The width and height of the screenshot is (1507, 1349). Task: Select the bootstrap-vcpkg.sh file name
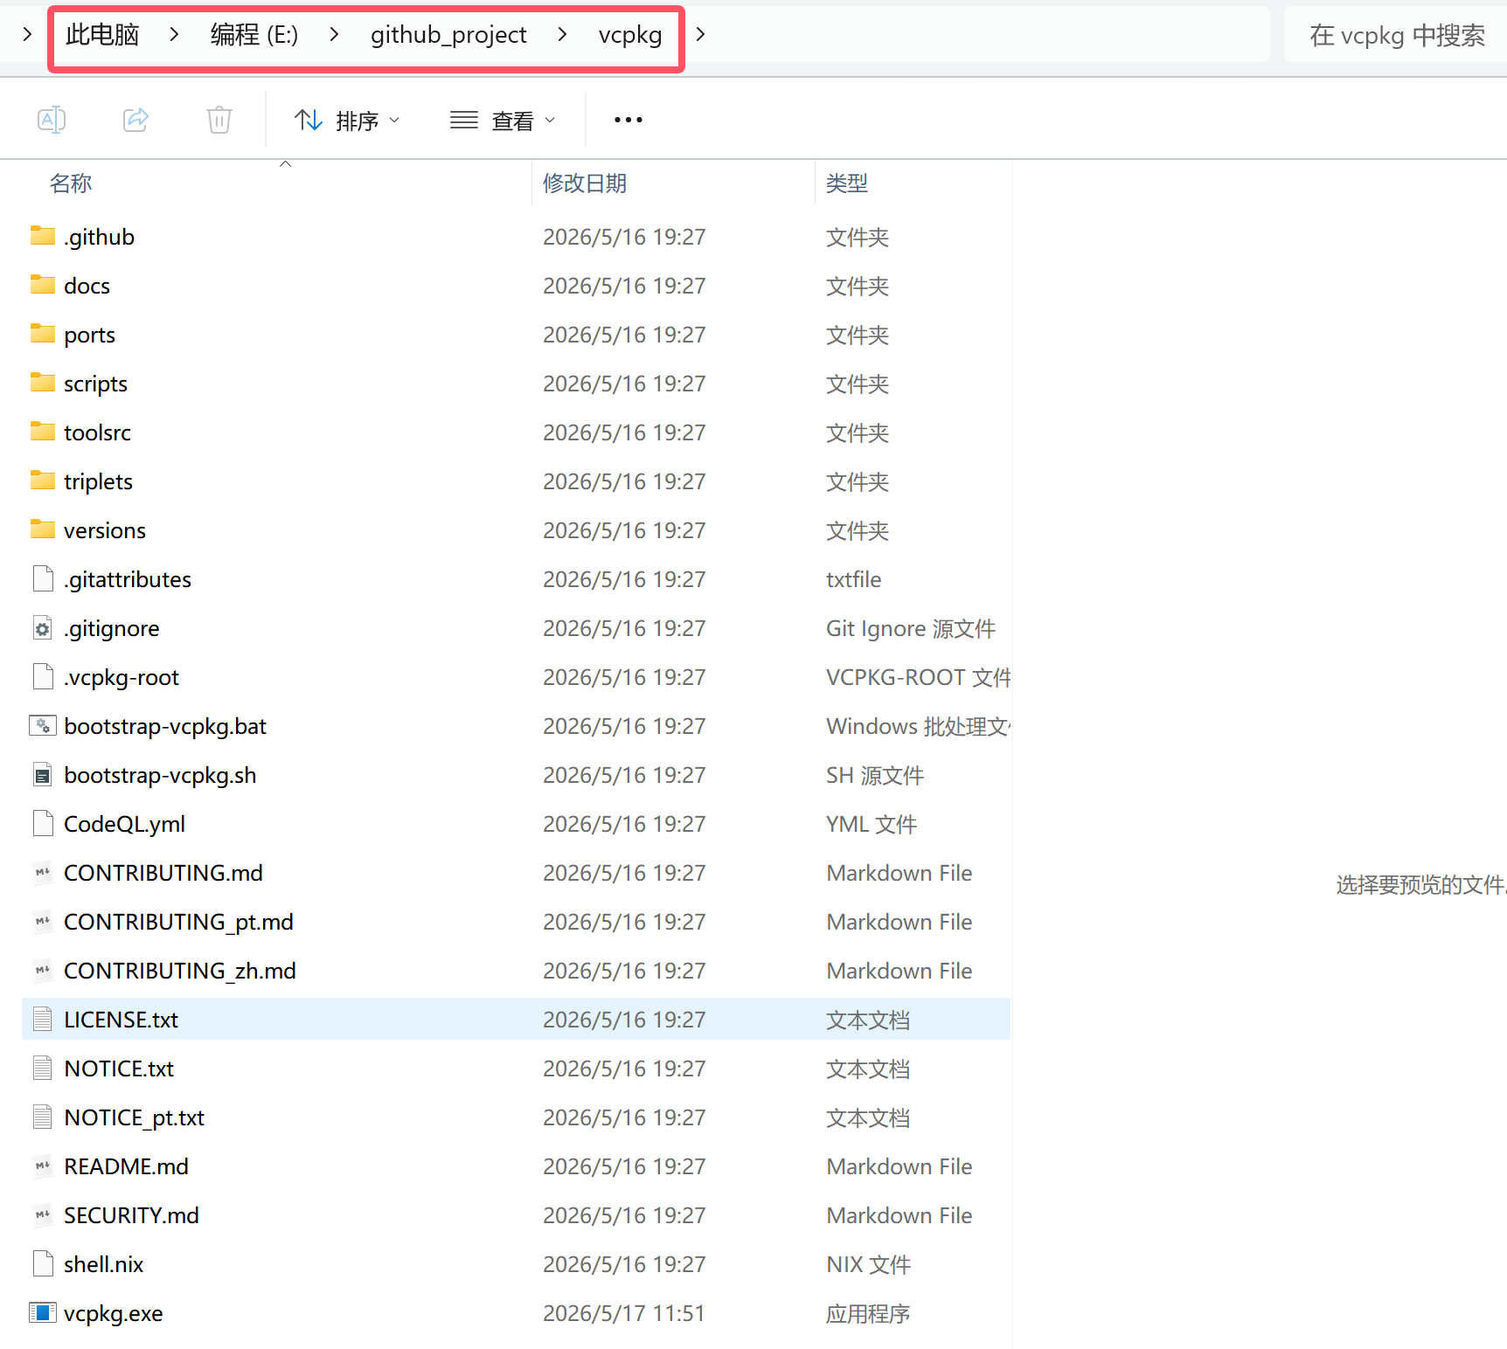coord(160,775)
